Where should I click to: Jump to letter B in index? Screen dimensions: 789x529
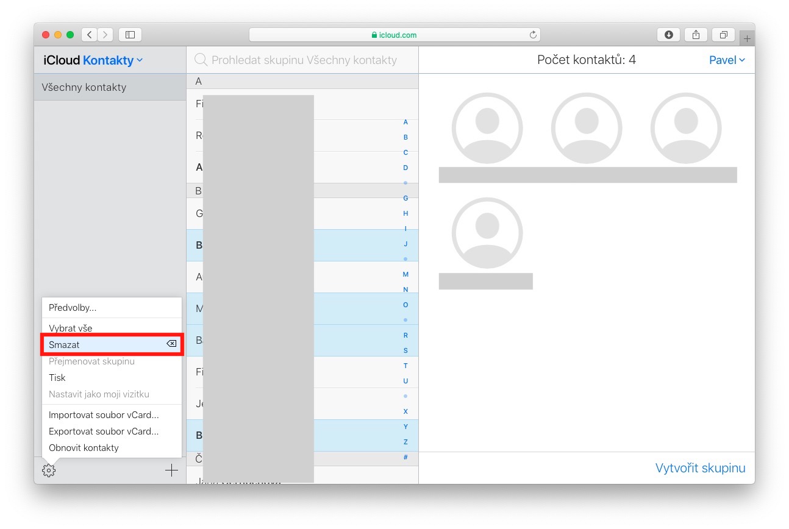click(405, 137)
